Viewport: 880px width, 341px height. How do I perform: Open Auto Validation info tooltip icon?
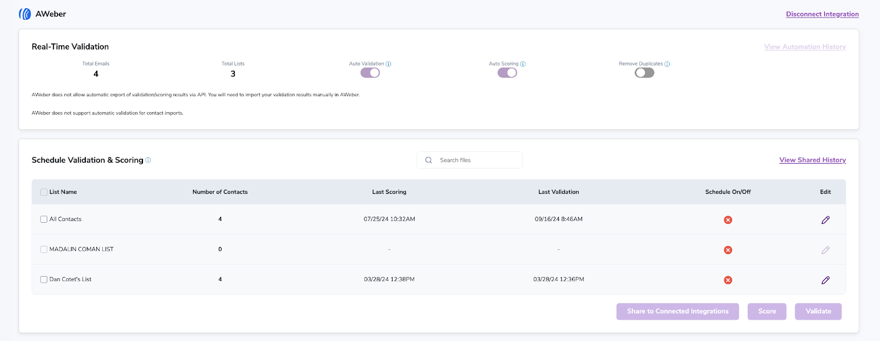[388, 64]
